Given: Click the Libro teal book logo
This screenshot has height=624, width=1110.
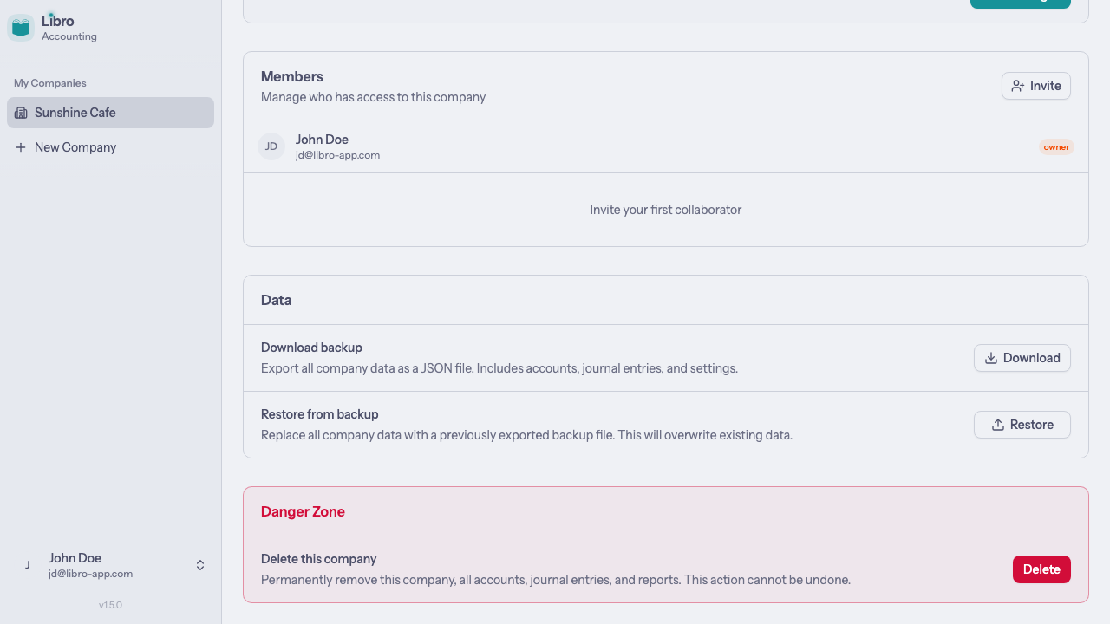Looking at the screenshot, I should coord(20,27).
